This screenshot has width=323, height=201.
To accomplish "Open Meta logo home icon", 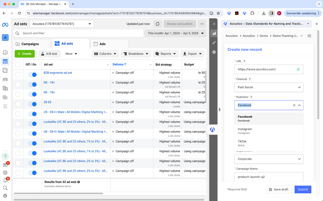I will [5, 25].
